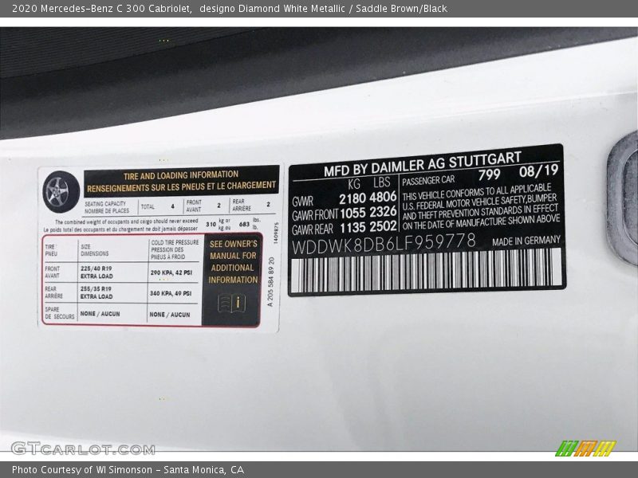
Task: Click the wheel icon on tire label
Action: click(61, 192)
